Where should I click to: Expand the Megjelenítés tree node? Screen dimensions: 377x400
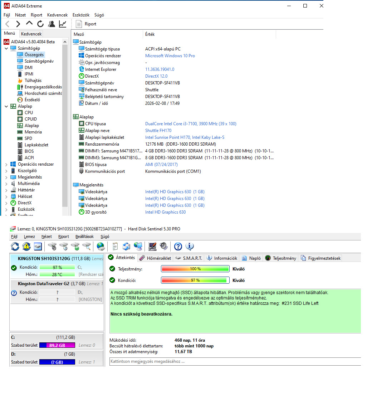(6, 177)
